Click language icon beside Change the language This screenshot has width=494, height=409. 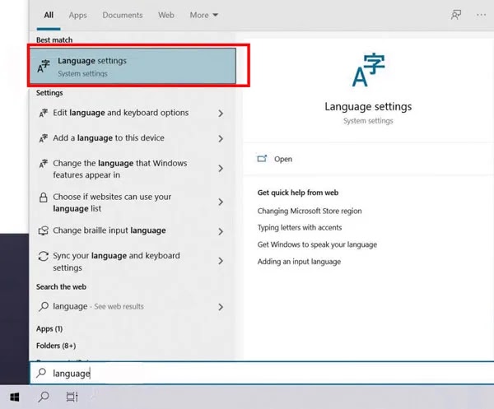(43, 164)
